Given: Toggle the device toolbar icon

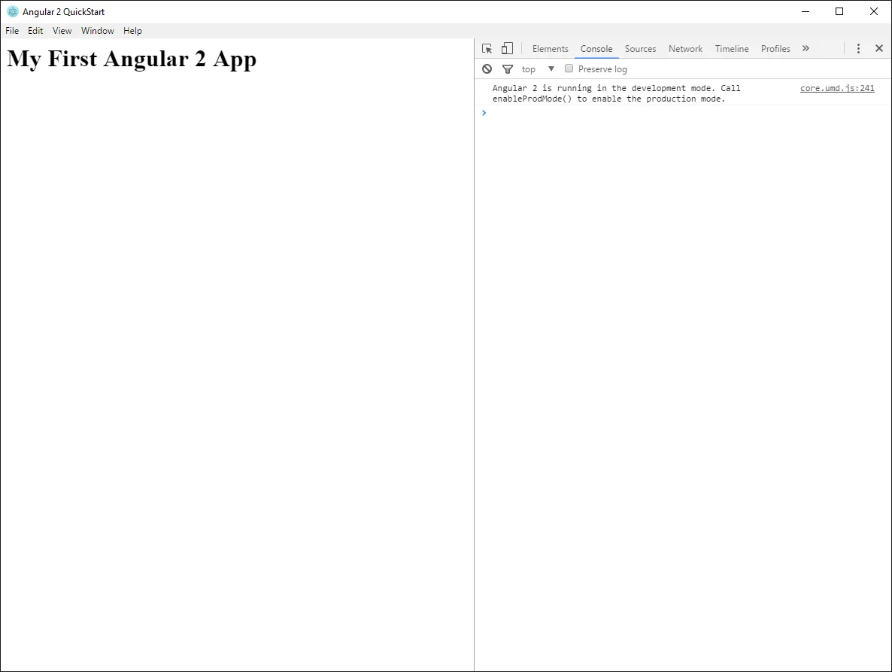Looking at the screenshot, I should click(x=507, y=49).
